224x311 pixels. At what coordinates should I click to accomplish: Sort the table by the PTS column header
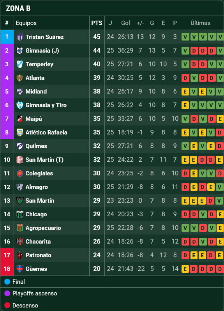97,23
